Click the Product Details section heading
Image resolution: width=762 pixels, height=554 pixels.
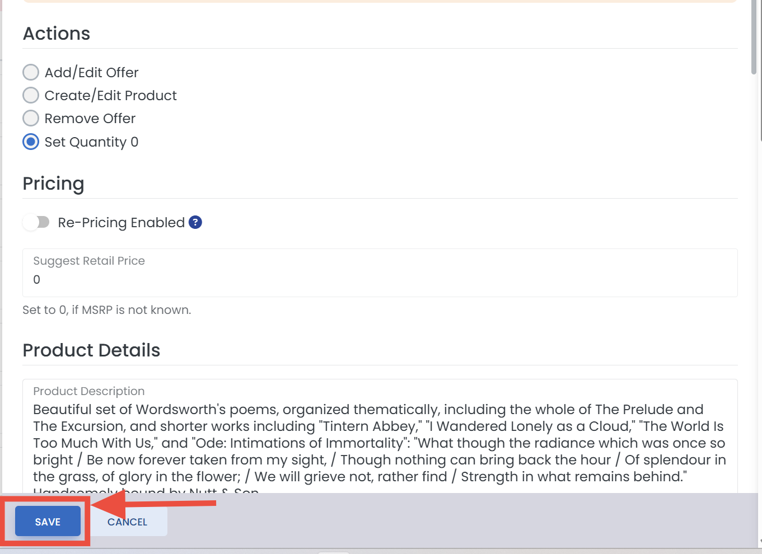pos(91,350)
